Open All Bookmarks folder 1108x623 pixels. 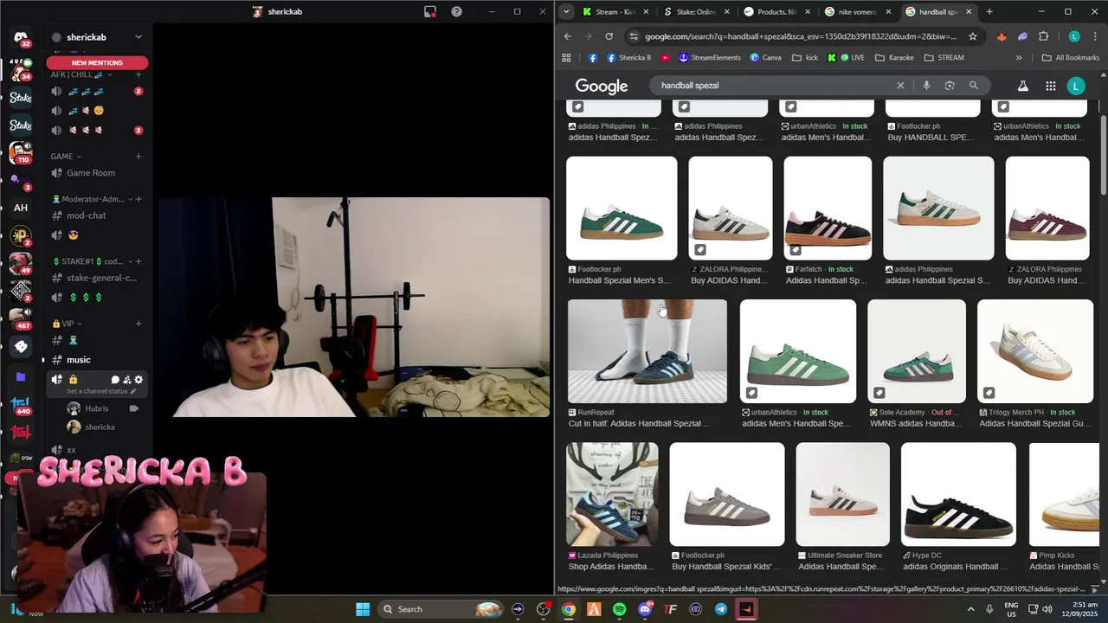click(1071, 58)
